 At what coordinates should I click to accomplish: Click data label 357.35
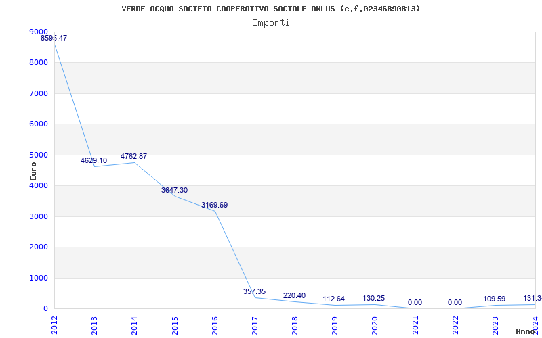[255, 291]
